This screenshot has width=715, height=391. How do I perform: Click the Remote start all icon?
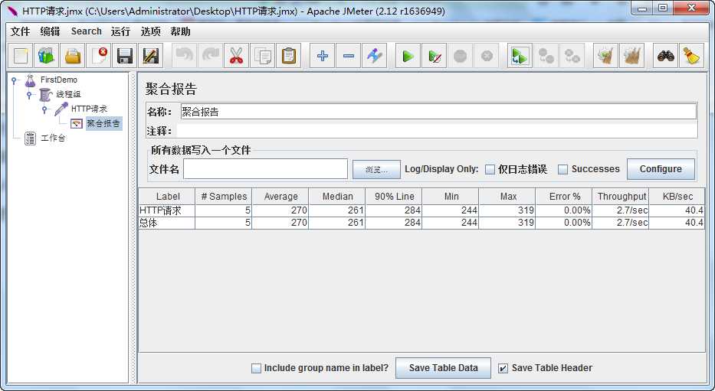point(520,56)
